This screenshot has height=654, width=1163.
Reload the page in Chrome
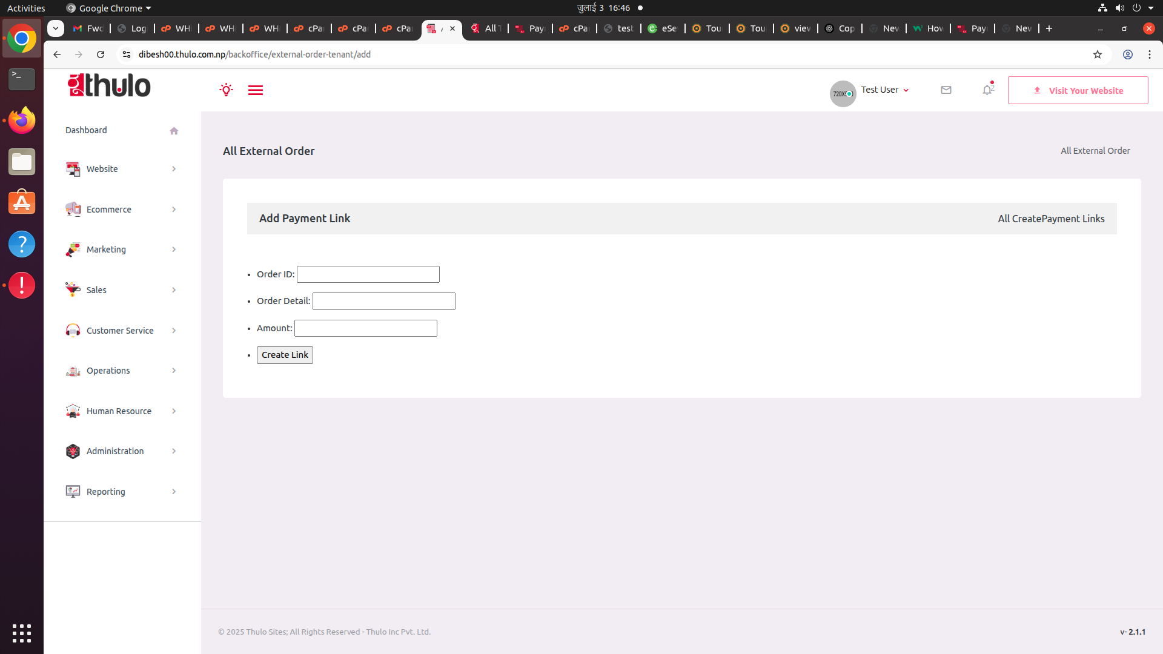(x=101, y=54)
